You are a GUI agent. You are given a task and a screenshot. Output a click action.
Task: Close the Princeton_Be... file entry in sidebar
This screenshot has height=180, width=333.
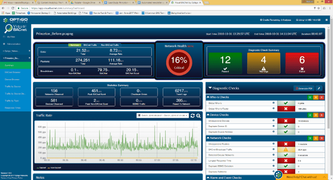click(x=30, y=58)
